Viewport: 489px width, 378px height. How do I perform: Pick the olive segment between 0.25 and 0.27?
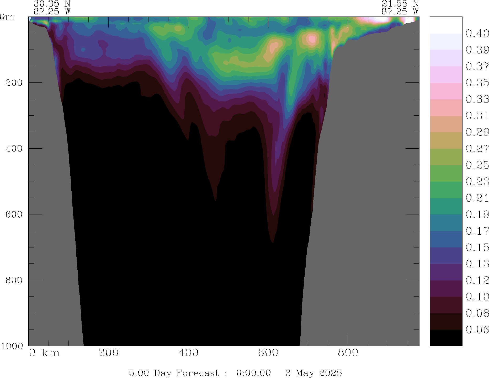[446, 157]
